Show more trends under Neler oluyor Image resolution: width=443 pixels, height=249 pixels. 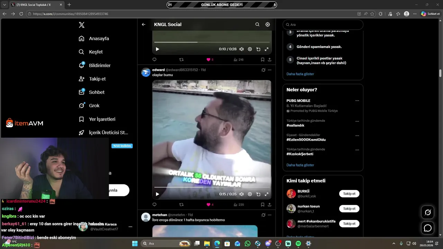[x=300, y=165]
